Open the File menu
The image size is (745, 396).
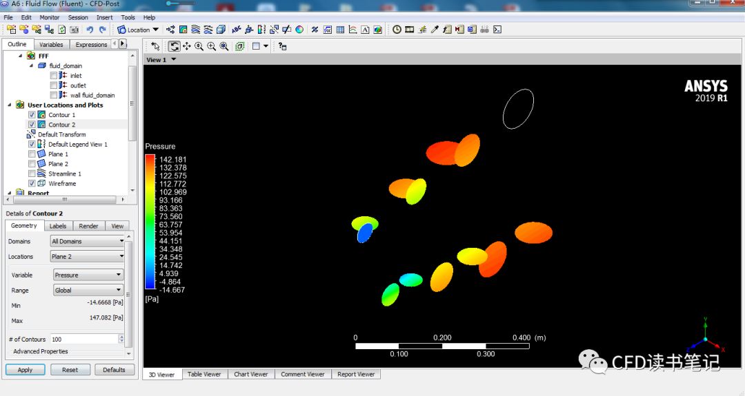coord(8,17)
